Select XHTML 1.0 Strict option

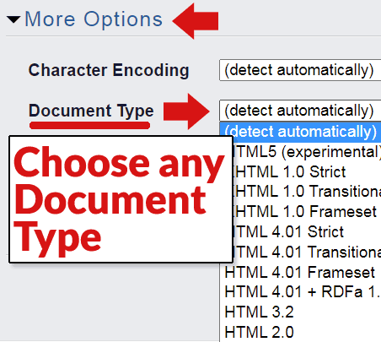[307, 172]
